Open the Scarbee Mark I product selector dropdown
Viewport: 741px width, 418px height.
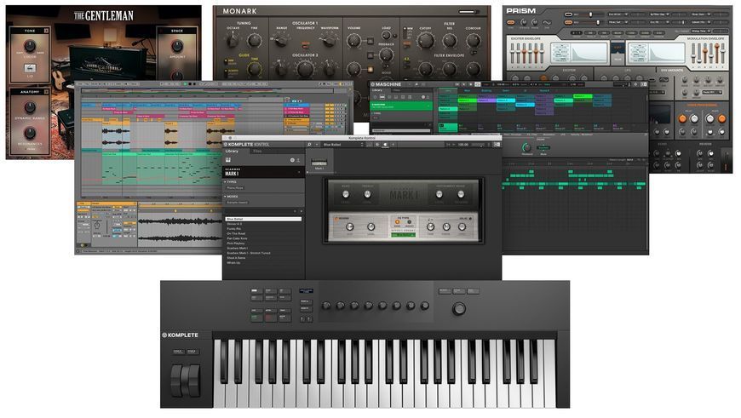[x=263, y=172]
